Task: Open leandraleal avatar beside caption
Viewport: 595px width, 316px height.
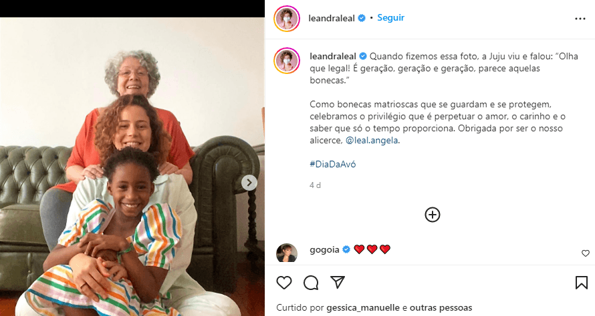Action: pos(287,61)
